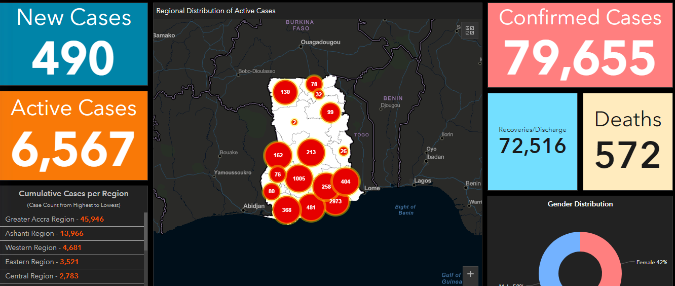675x286 pixels.
Task: Select the 78 cases marker
Action: [x=314, y=84]
